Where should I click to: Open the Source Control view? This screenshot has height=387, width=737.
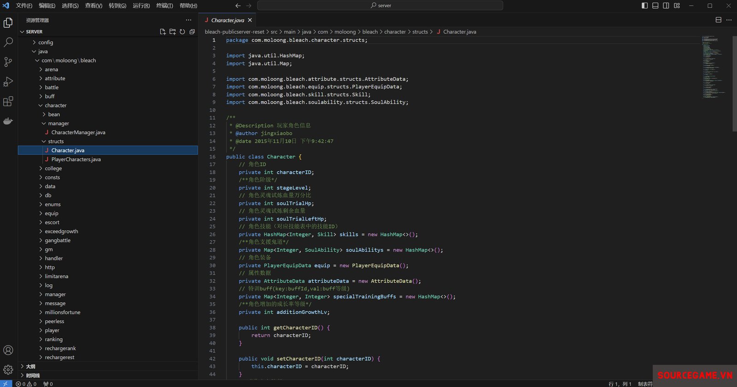point(8,62)
